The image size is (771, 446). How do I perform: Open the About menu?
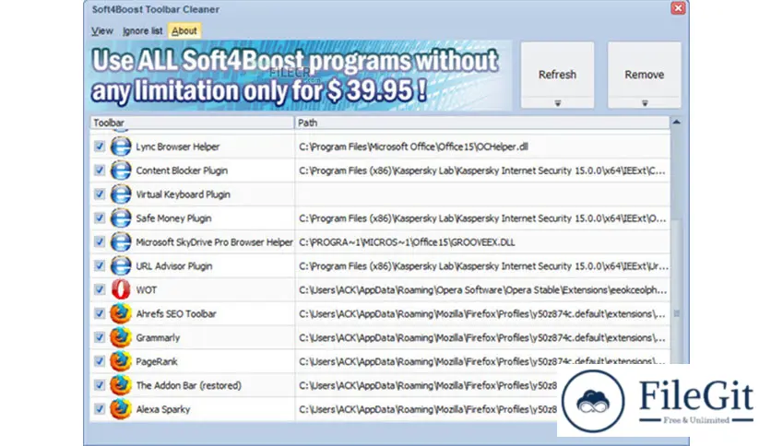[184, 31]
